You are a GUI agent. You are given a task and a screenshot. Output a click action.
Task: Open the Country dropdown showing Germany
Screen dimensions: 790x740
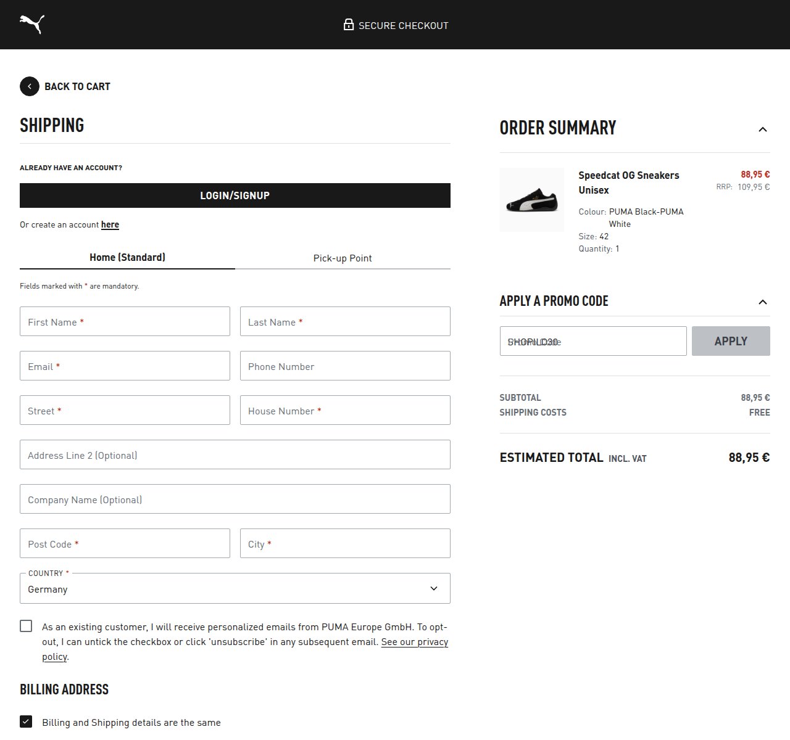(x=235, y=588)
